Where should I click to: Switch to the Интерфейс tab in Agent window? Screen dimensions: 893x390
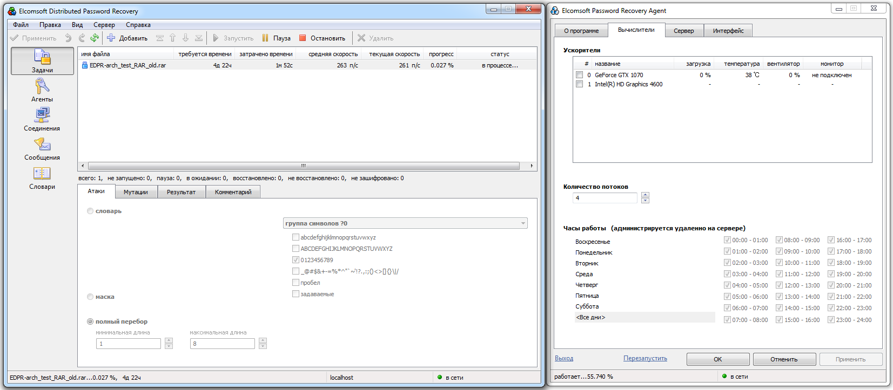coord(728,31)
